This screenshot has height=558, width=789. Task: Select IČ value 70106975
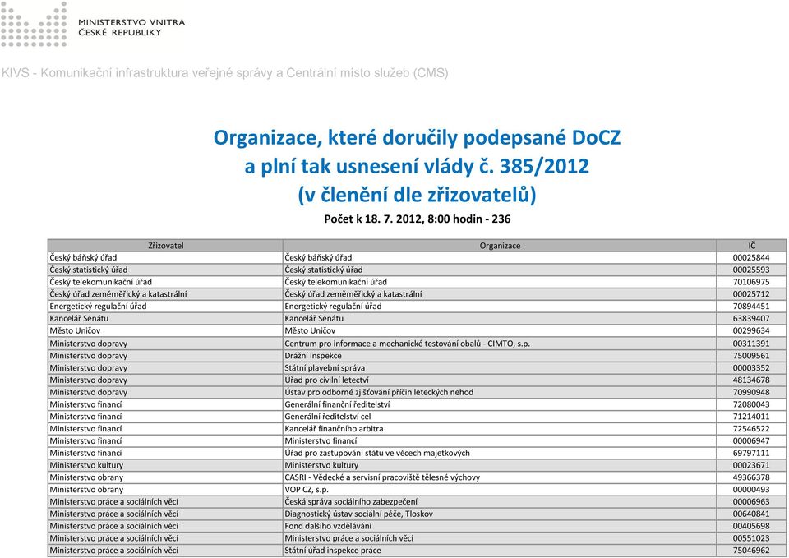point(751,282)
